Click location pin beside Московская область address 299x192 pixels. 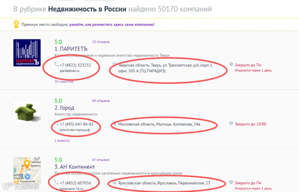coord(114,123)
